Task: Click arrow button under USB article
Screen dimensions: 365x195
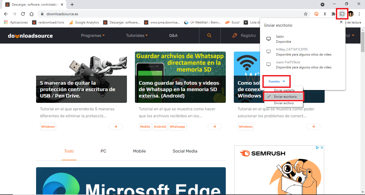Action: (x=116, y=127)
